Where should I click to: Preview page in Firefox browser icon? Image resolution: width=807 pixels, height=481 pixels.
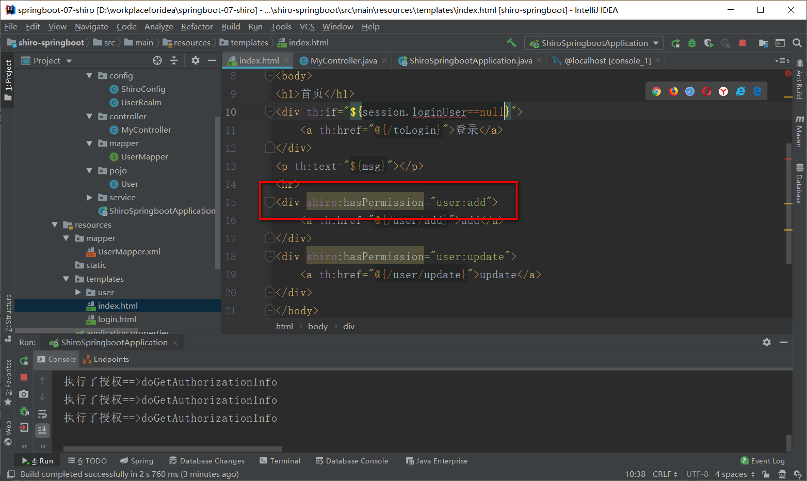click(673, 91)
